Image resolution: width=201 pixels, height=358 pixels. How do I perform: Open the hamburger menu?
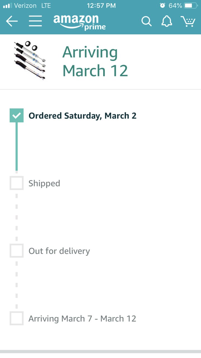[35, 21]
